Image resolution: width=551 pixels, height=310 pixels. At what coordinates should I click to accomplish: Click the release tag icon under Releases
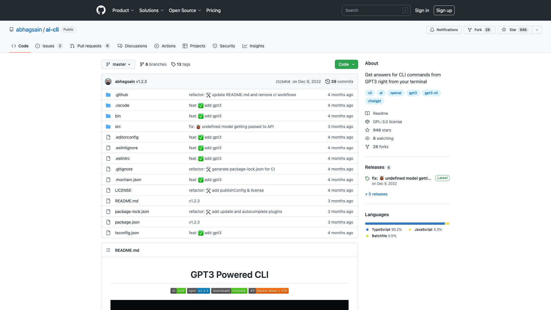(x=367, y=179)
